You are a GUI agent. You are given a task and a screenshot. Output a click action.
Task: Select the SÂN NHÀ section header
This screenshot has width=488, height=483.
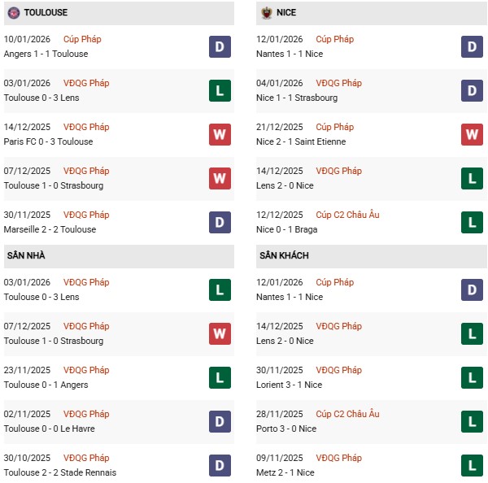coord(26,255)
